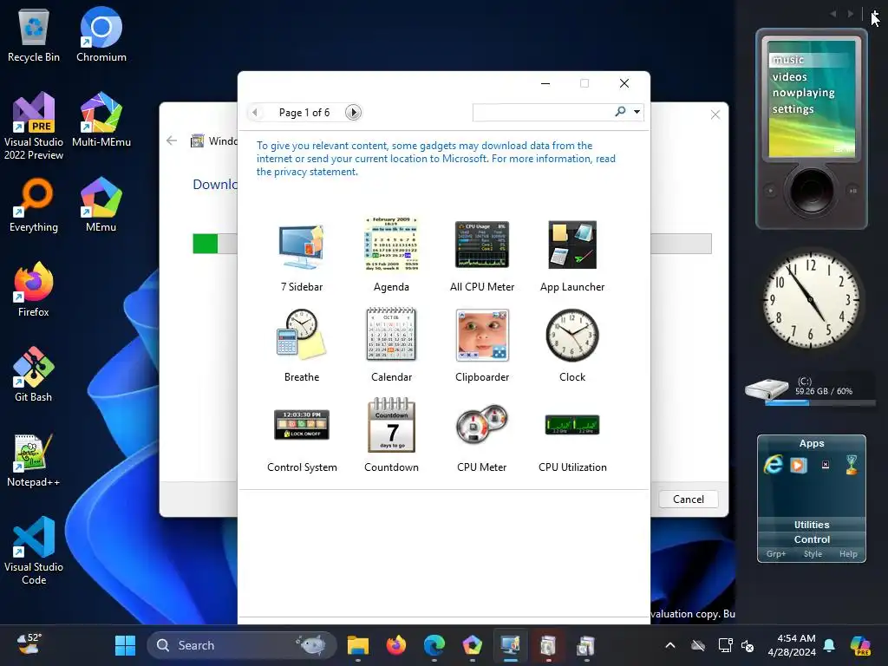Click Help in the launcher gadget
The width and height of the screenshot is (888, 666).
848,554
